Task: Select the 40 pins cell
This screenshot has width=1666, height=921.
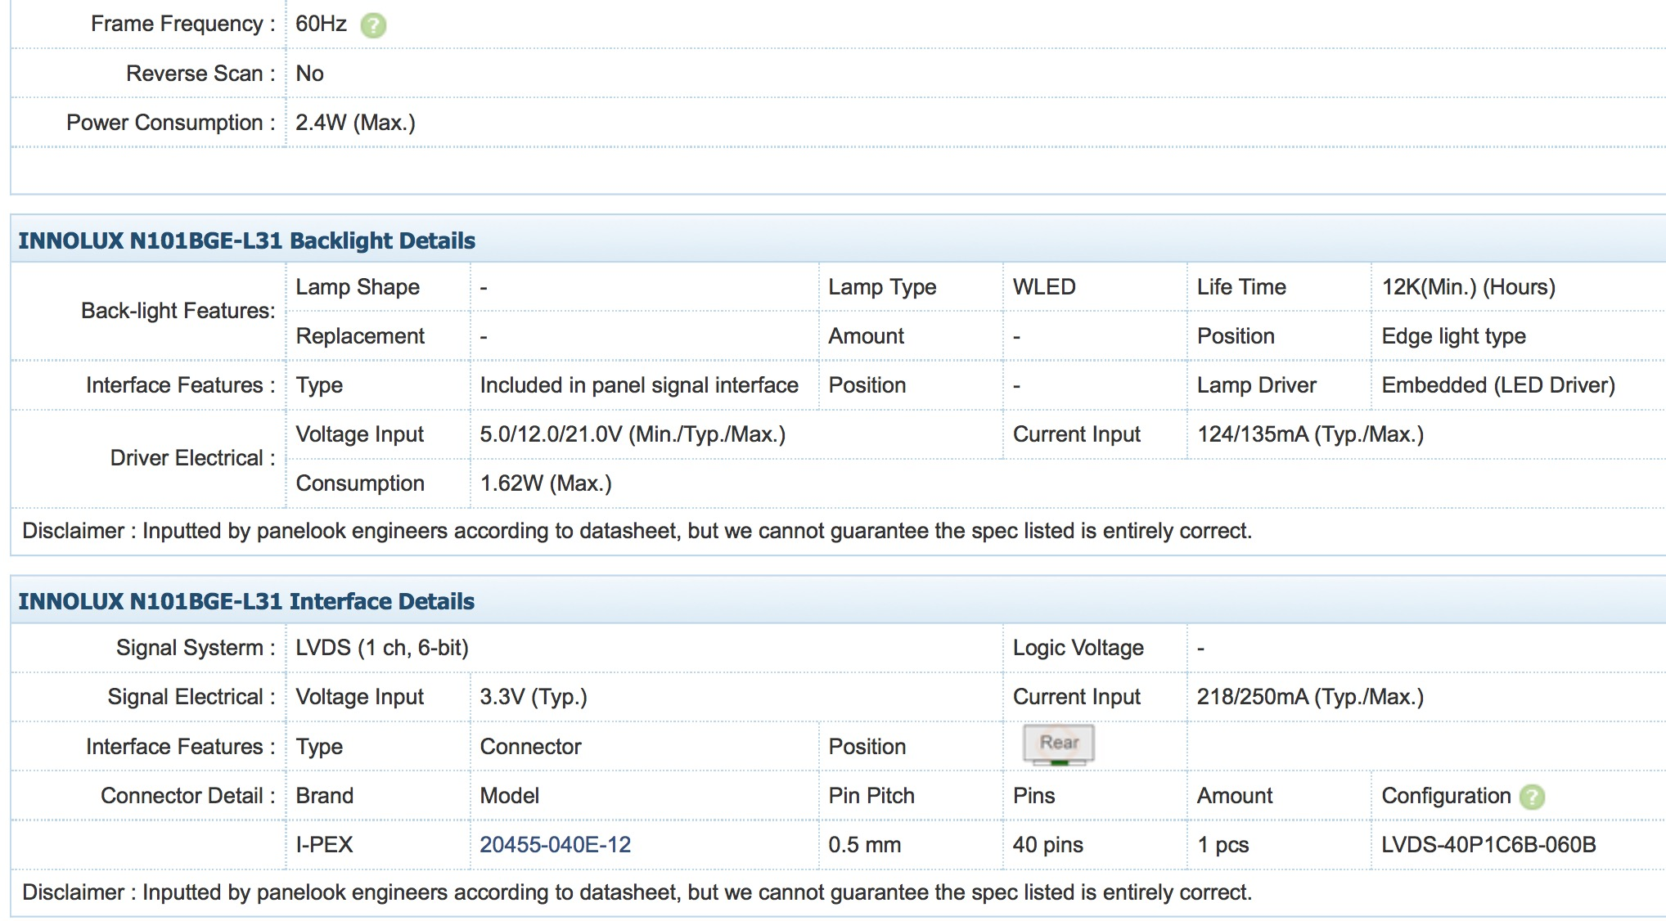Action: click(x=1048, y=845)
